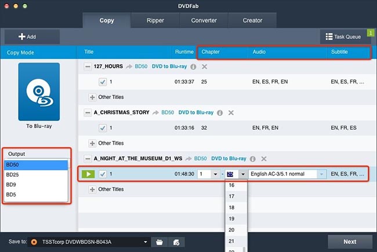Switch to the Ripper tab
Image resolution: width=377 pixels, height=252 pixels.
[155, 20]
